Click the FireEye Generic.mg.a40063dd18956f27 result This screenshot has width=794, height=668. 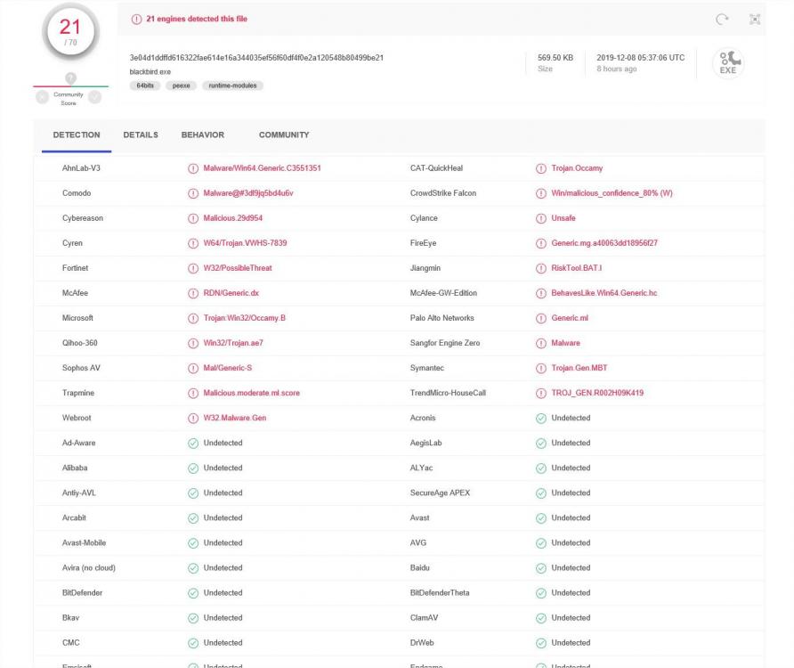[604, 243]
